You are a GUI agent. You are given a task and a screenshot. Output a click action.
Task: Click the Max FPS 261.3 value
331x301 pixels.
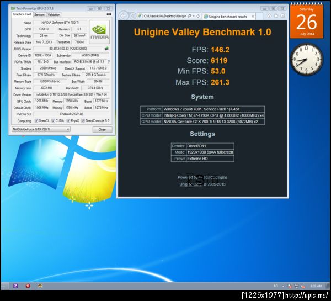(x=220, y=82)
